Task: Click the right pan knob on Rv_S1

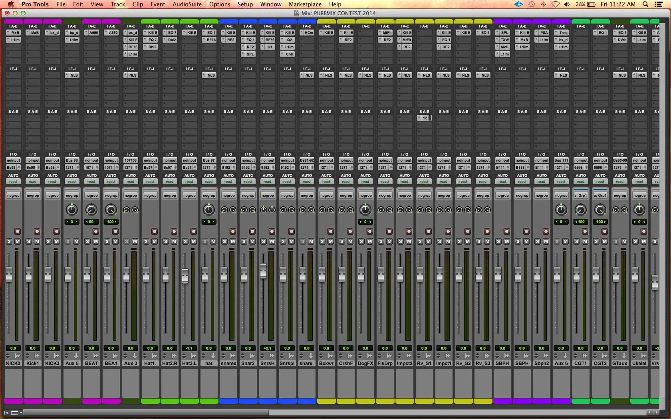Action: (x=429, y=209)
